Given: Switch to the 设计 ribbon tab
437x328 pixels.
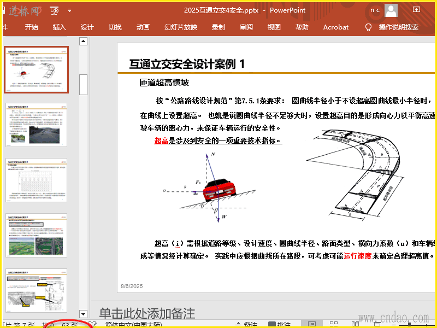Looking at the screenshot, I should pyautogui.click(x=87, y=27).
